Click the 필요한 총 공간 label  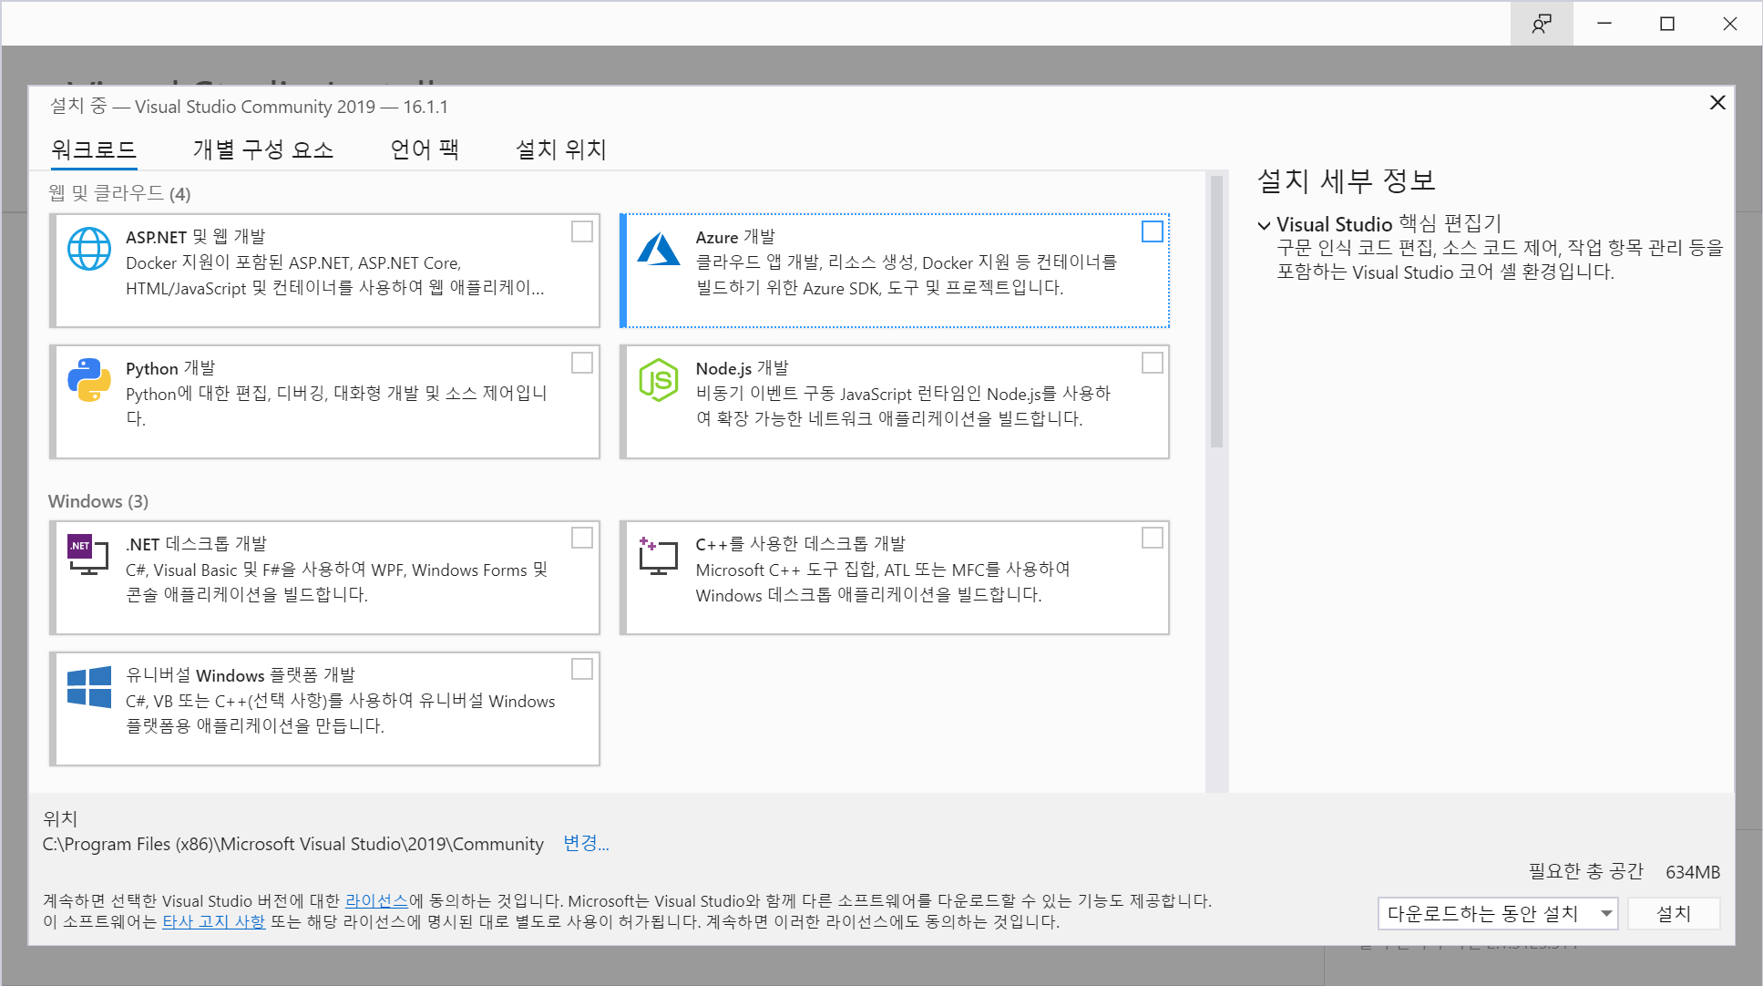(x=1586, y=871)
